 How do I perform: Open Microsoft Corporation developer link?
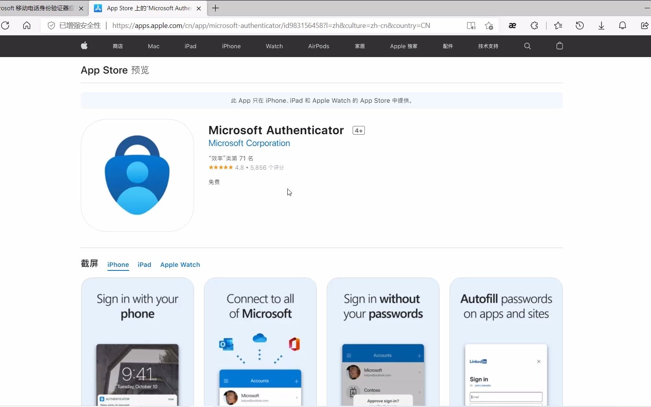(249, 143)
